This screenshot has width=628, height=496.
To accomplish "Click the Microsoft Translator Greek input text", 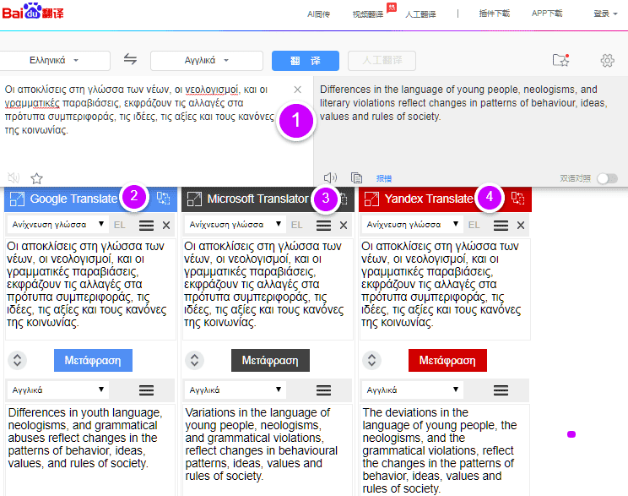I will tap(263, 284).
